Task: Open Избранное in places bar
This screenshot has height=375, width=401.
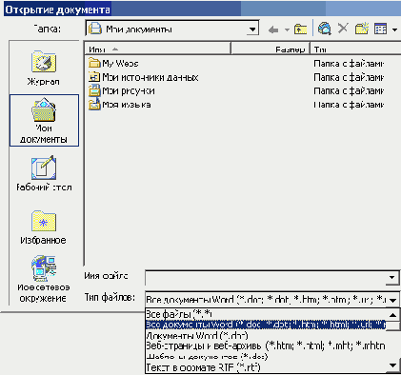Action: tap(44, 227)
